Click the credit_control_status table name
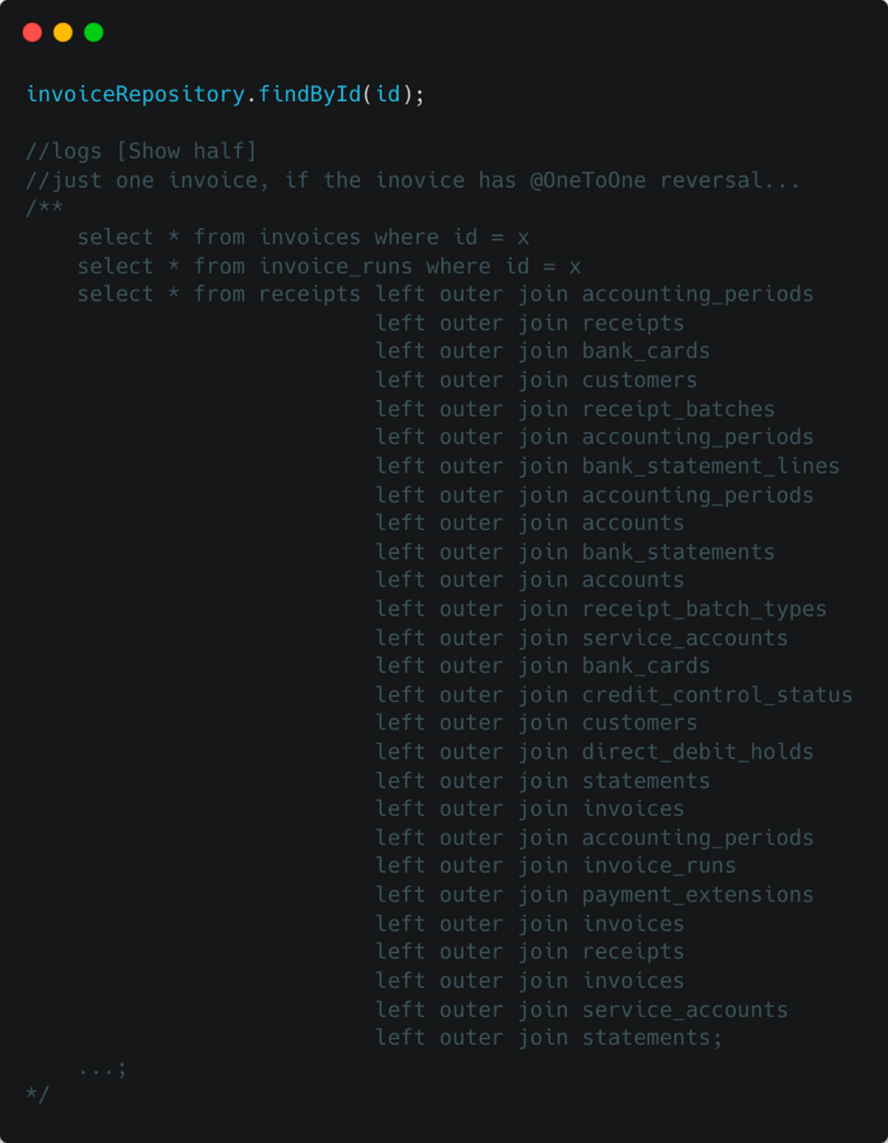 [717, 695]
